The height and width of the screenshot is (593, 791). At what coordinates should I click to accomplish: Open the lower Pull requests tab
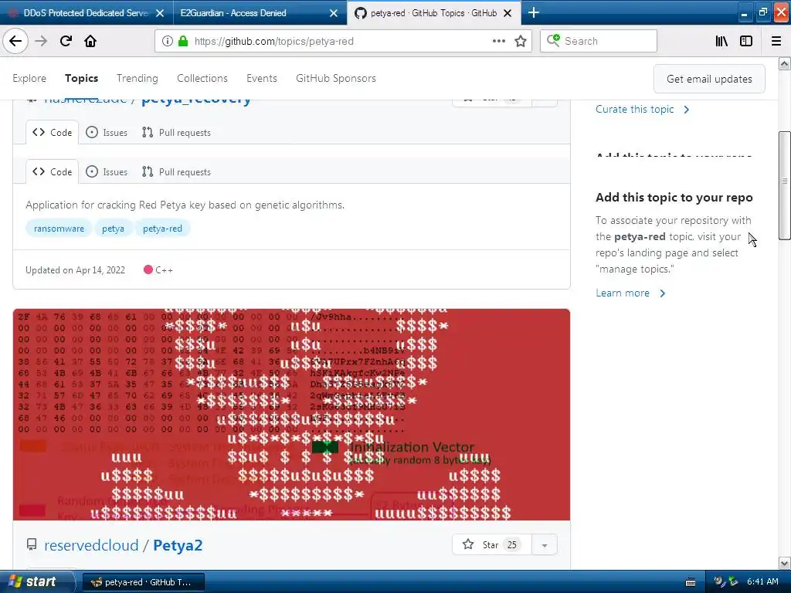pos(176,171)
